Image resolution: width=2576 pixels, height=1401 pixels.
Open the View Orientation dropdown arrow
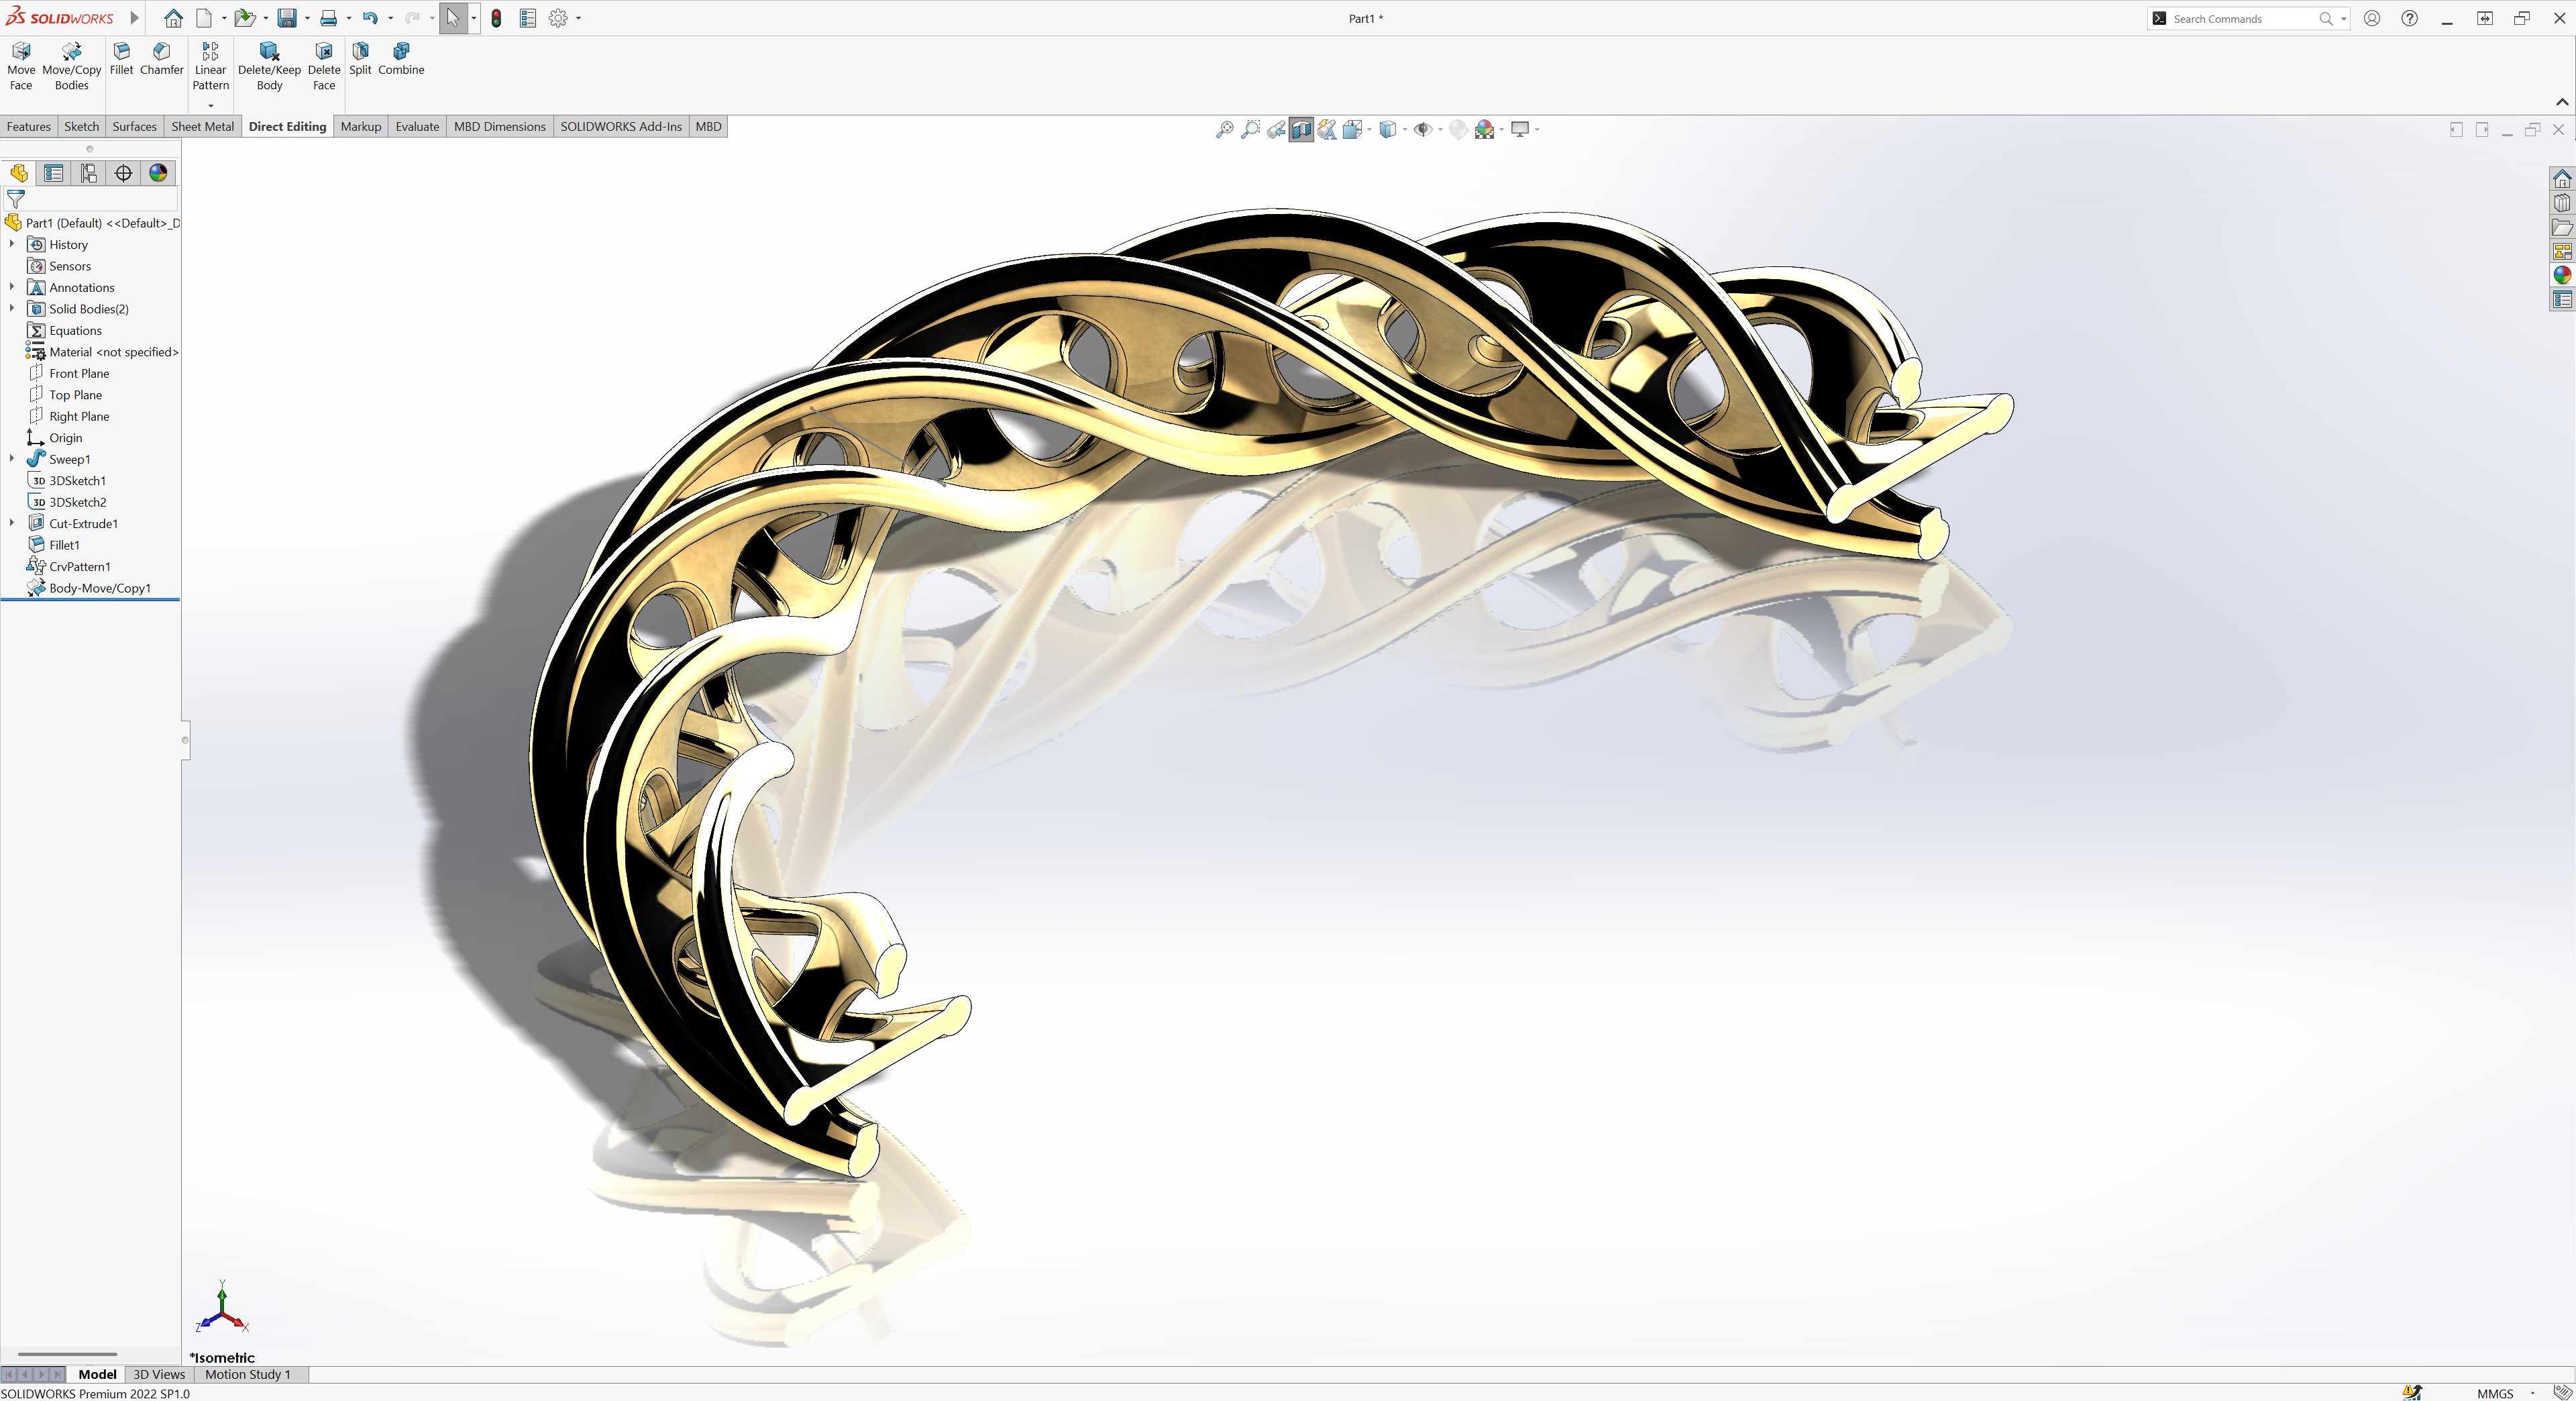click(1369, 129)
